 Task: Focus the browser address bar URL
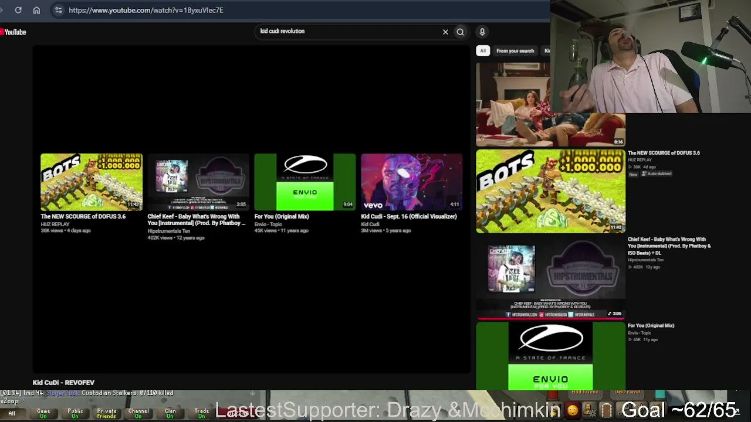[146, 10]
